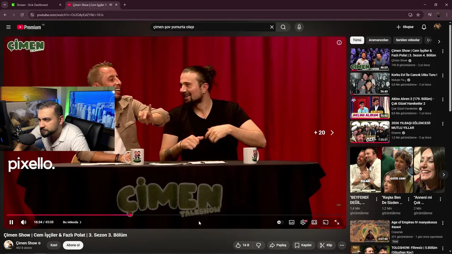452x254 pixels.
Task: Pause the playing video
Action: (x=11, y=222)
